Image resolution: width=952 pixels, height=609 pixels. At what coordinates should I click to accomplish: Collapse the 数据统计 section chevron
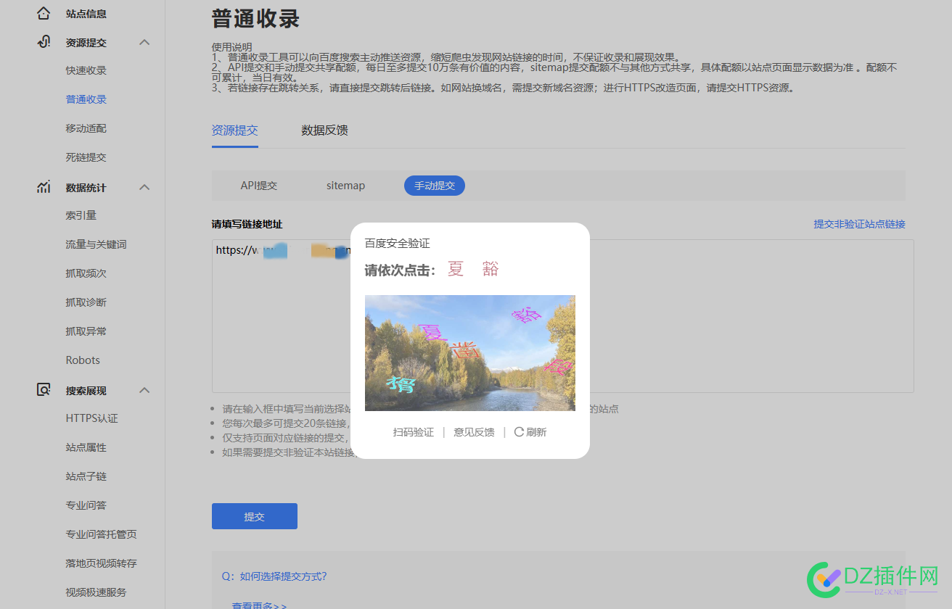point(144,187)
